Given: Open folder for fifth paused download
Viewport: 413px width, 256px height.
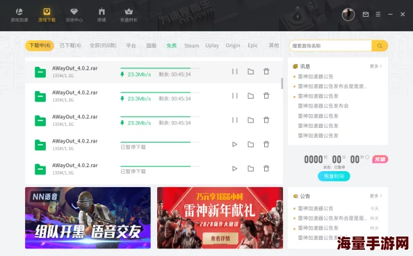Looking at the screenshot, I should [x=250, y=168].
